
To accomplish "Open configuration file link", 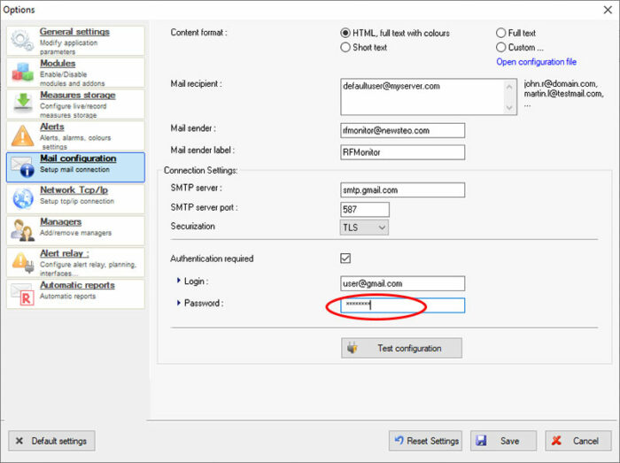I will 536,62.
